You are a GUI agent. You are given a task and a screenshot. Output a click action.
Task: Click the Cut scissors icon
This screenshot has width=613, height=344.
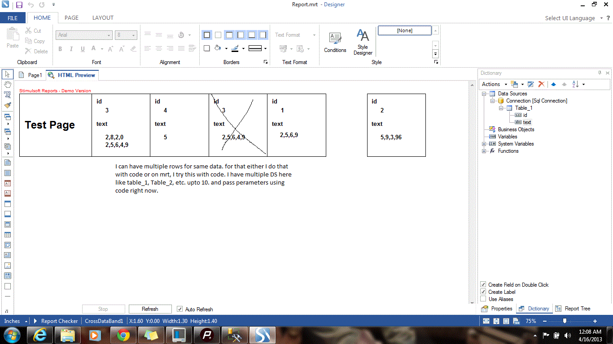pyautogui.click(x=28, y=30)
